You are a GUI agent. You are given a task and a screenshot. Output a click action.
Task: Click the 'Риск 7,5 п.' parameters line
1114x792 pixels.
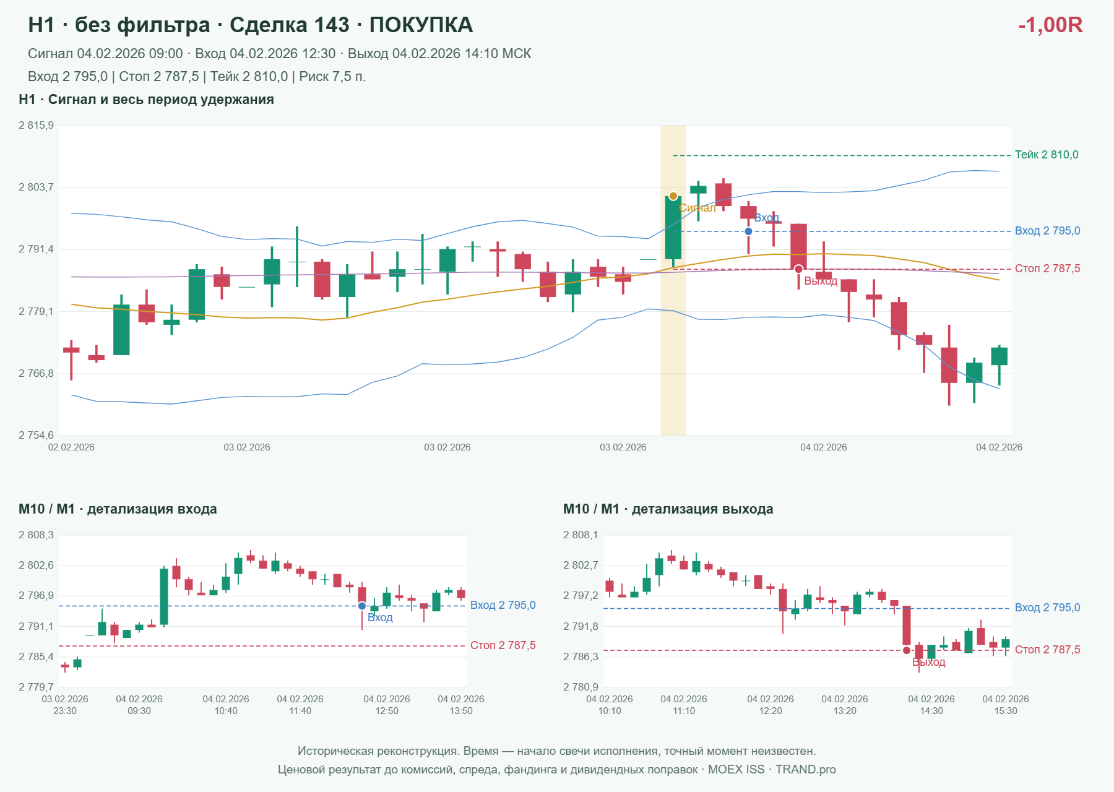click(x=197, y=77)
